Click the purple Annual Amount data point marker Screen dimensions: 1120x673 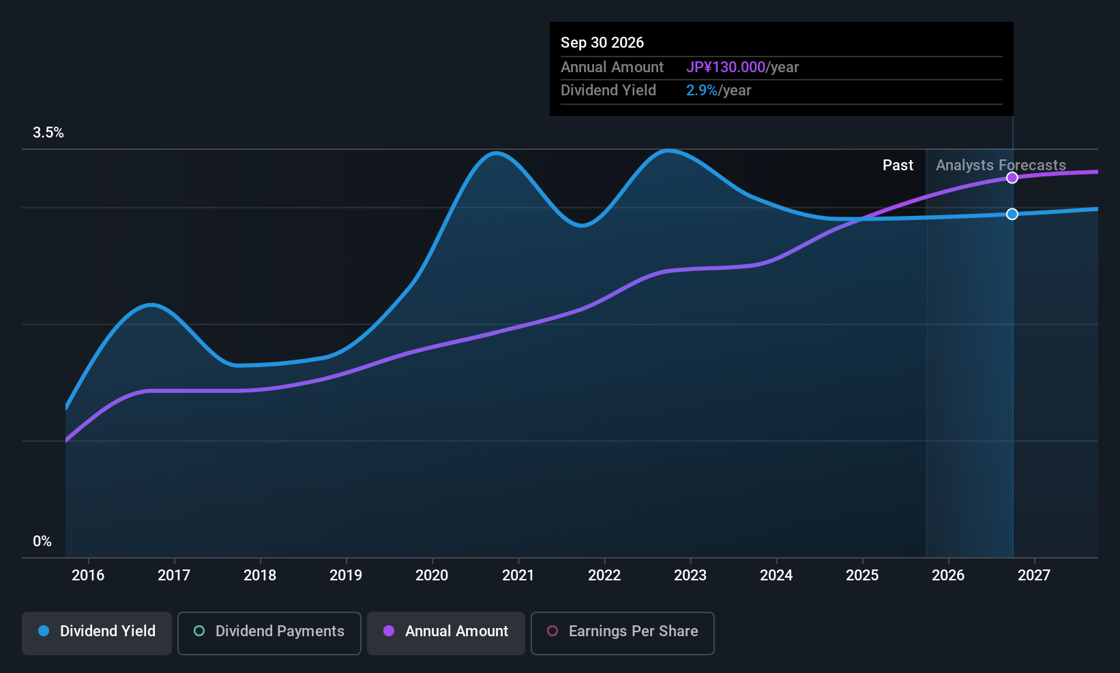(x=1012, y=178)
